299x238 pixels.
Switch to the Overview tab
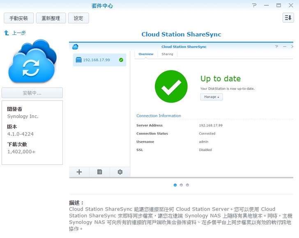[x=146, y=54]
